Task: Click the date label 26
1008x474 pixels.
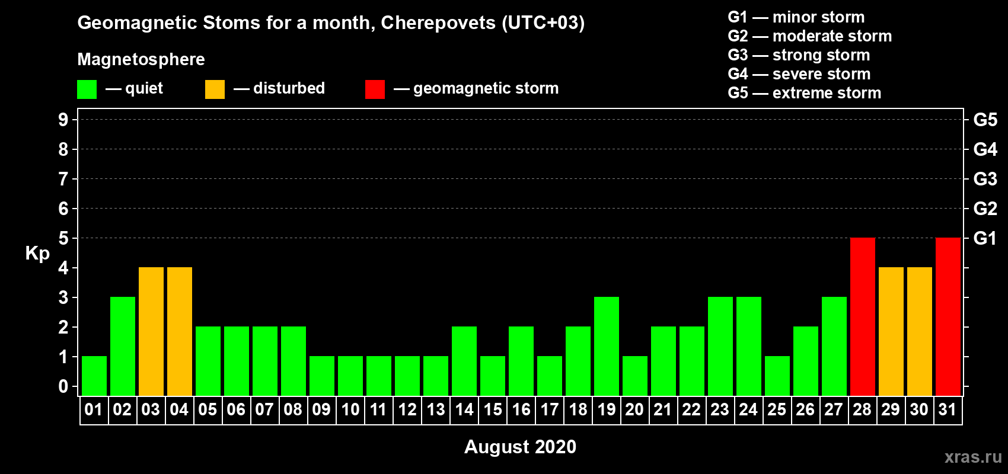Action: pos(805,410)
